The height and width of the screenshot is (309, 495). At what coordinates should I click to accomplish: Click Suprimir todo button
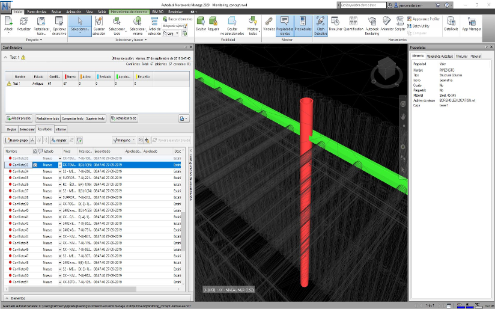pyautogui.click(x=96, y=118)
